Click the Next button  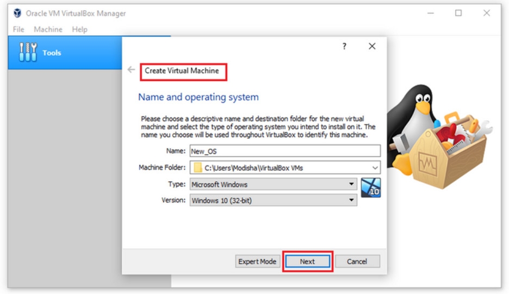307,261
